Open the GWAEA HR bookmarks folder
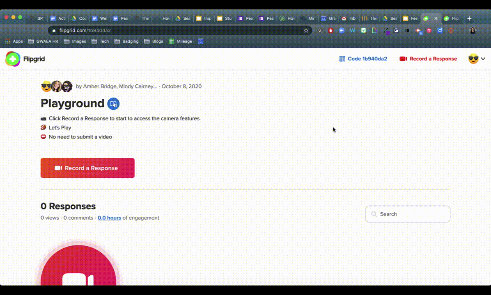 pyautogui.click(x=43, y=41)
